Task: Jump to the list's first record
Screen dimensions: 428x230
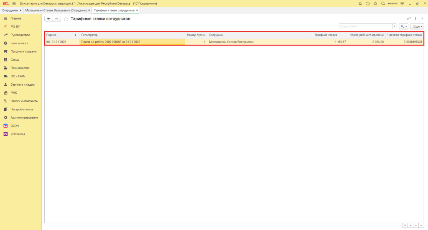Action: [405, 225]
